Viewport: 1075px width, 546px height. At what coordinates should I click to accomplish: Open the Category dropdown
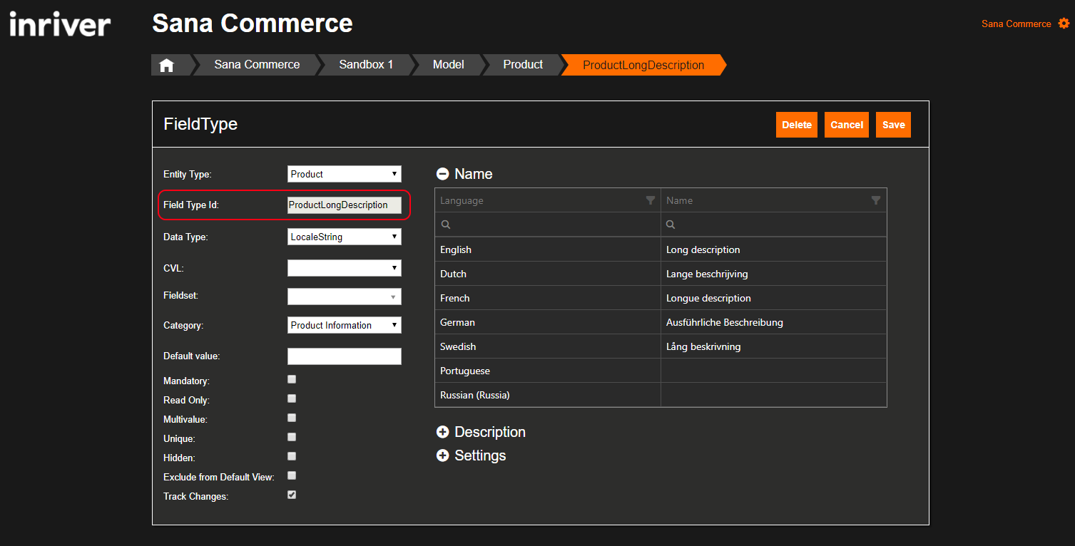[345, 325]
